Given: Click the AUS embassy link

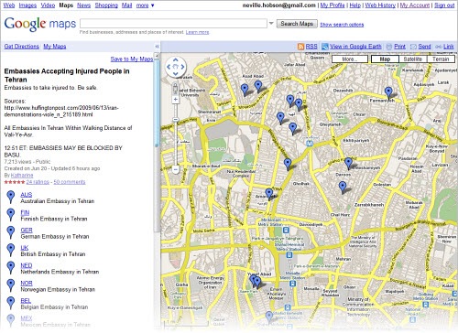Looking at the screenshot, I should (x=27, y=195).
